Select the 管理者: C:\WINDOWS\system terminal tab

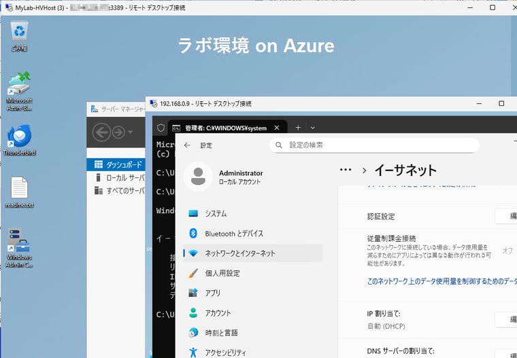click(227, 128)
